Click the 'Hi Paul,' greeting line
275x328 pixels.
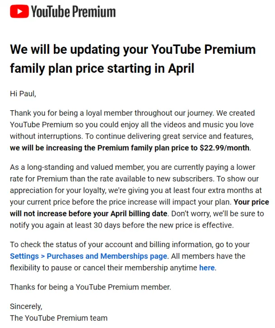click(x=23, y=94)
